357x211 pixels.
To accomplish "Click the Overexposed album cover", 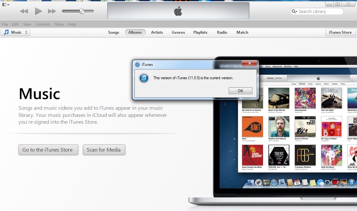I will [x=305, y=98].
